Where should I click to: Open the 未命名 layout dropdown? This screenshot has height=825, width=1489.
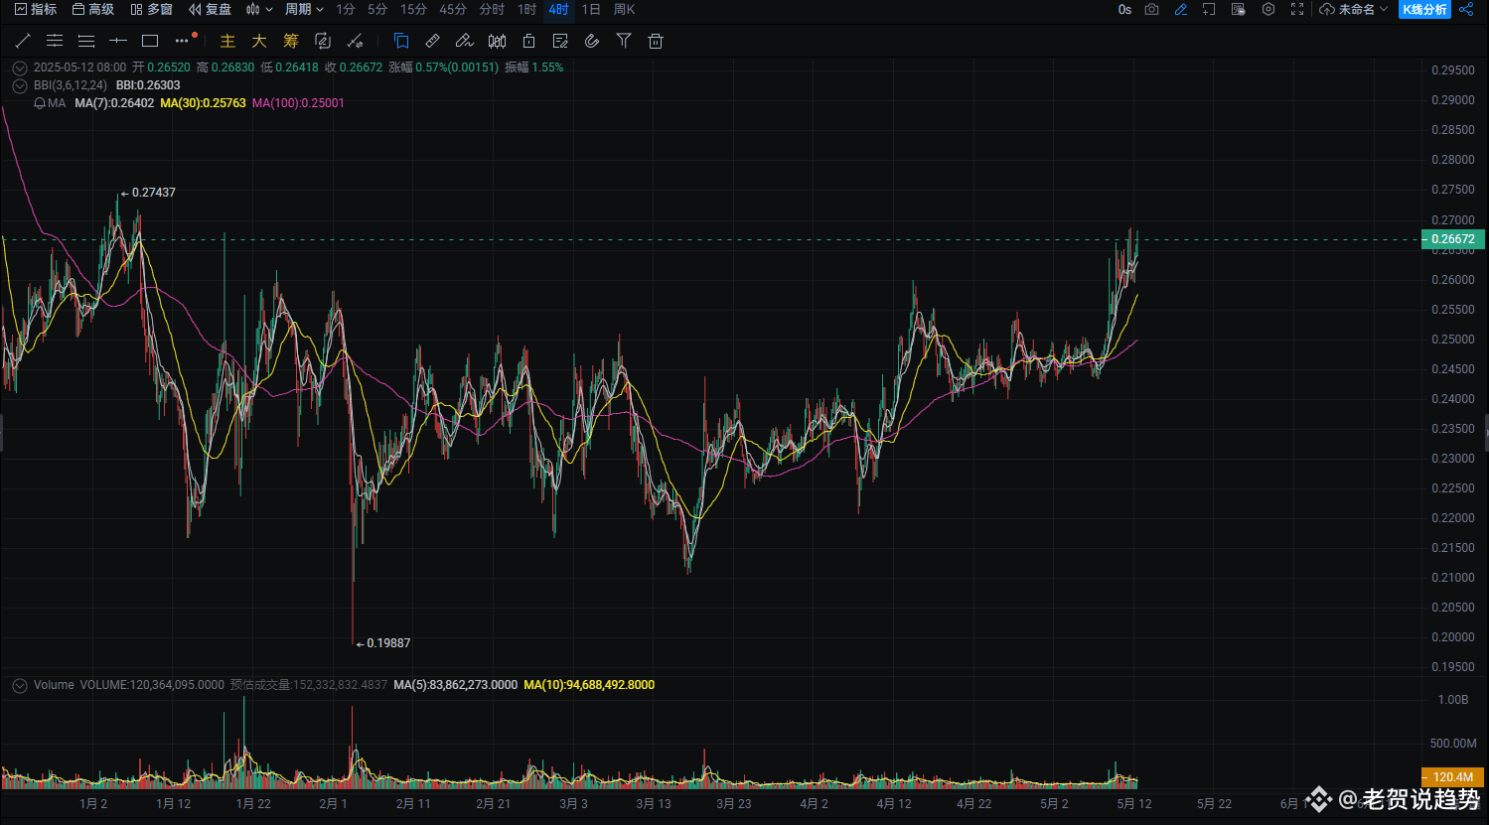tap(1354, 9)
